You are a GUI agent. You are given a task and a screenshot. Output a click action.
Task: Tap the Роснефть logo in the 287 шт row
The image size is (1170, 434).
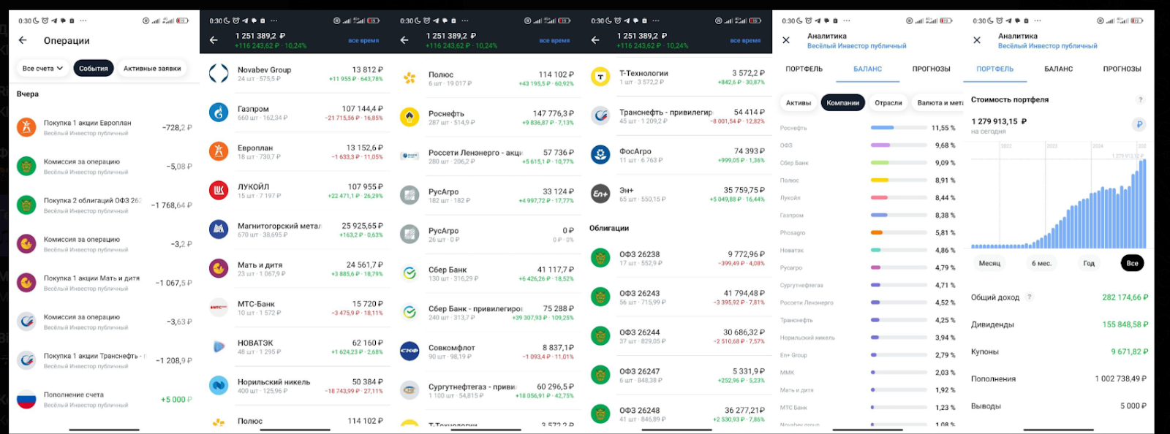click(x=409, y=117)
